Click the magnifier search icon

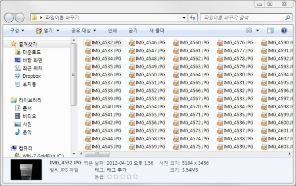pos(288,18)
